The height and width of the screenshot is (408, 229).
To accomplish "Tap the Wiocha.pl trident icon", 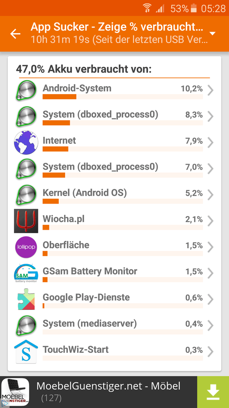I will 26,221.
